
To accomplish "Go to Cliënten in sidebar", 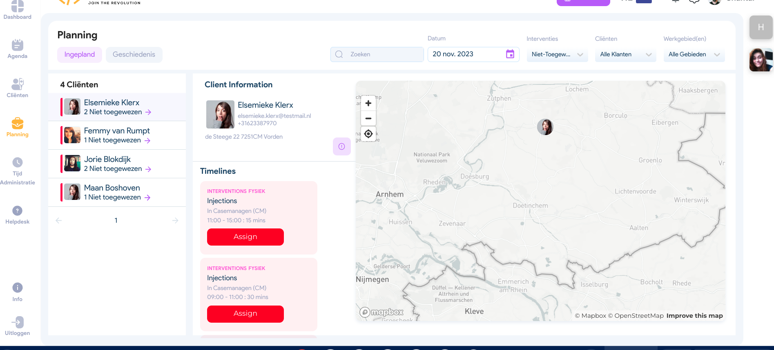I will (17, 84).
